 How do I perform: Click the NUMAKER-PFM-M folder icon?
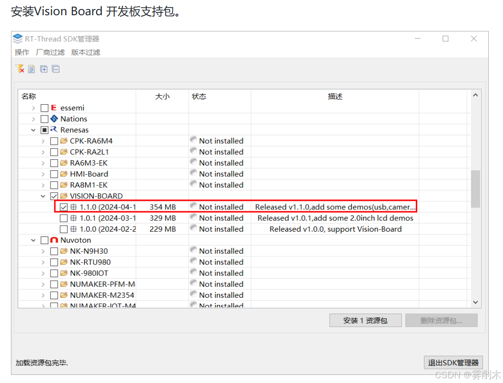[x=64, y=284]
